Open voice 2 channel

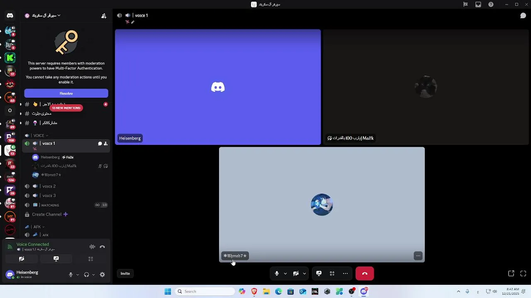coord(66,186)
